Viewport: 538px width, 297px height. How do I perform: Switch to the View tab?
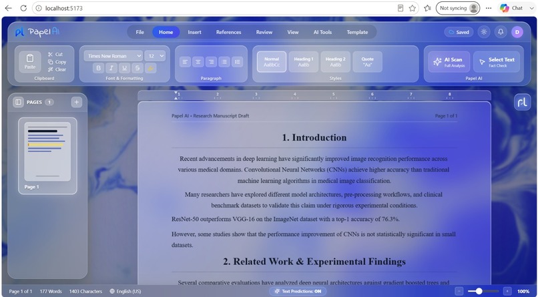(292, 32)
